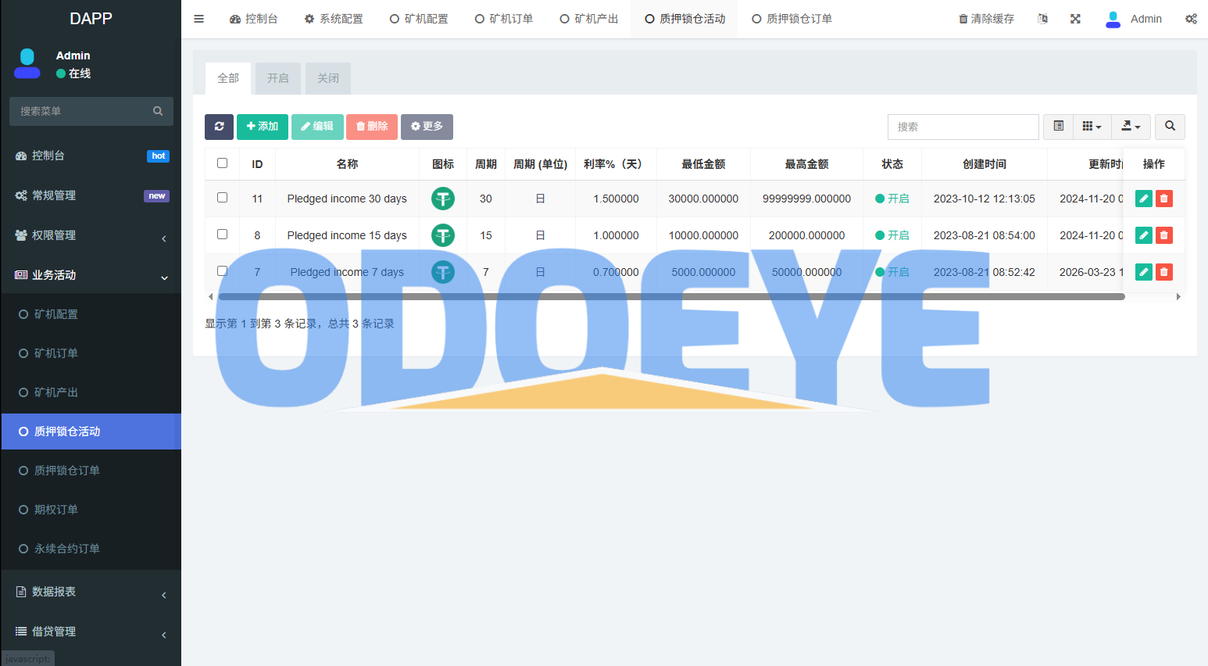Open the 矿机配置 top tab
The width and height of the screenshot is (1208, 666).
419,19
